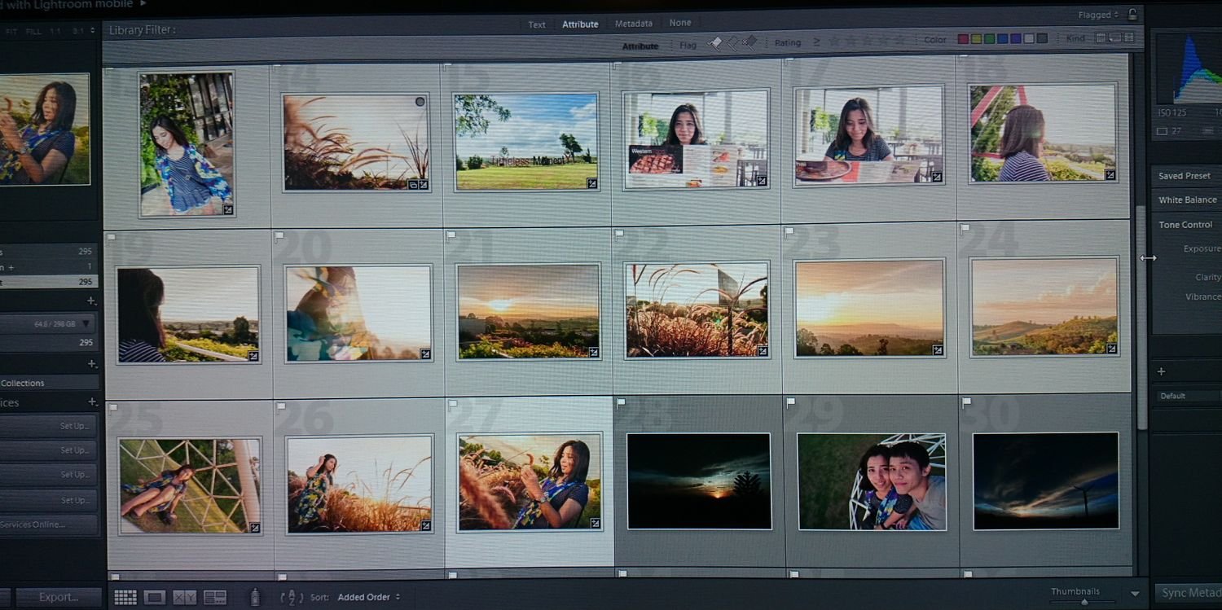Toggle pick flag on thumbnail 28
1222x610 pixels.
pos(620,402)
